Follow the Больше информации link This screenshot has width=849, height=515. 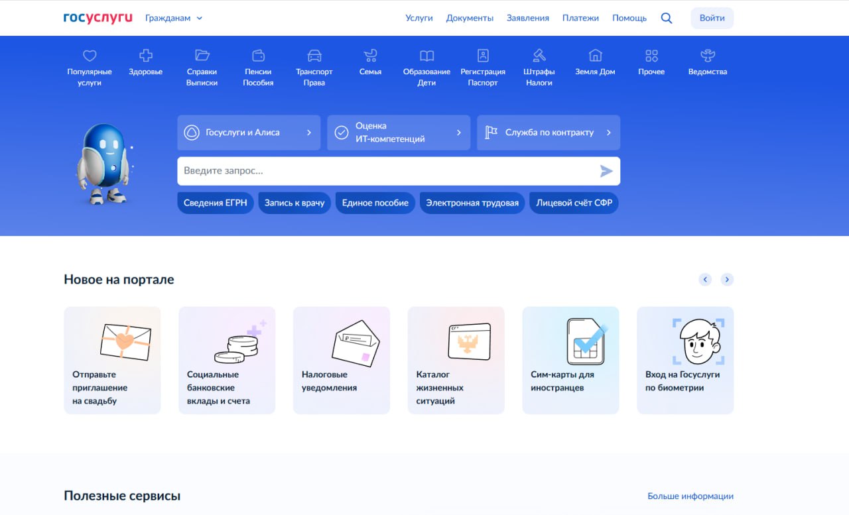click(x=690, y=496)
